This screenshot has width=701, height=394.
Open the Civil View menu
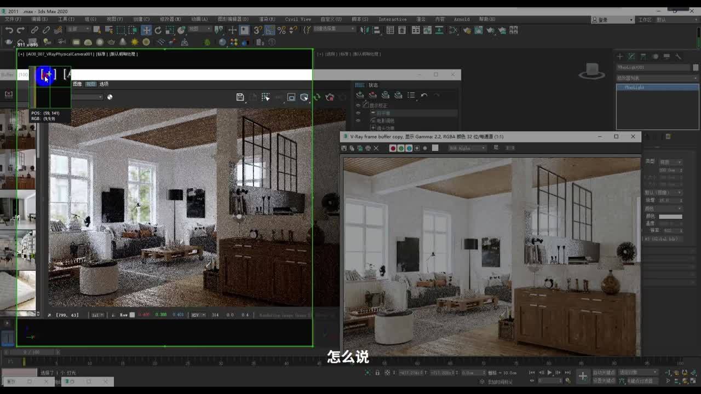coord(298,19)
